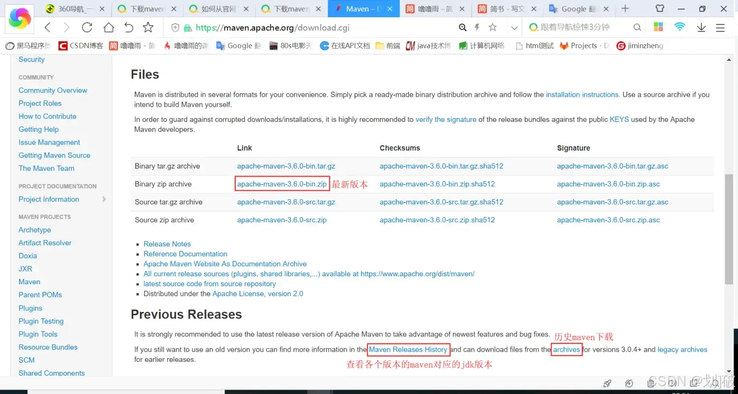The image size is (738, 394).
Task: Open the html测试 bookmark
Action: tap(534, 46)
